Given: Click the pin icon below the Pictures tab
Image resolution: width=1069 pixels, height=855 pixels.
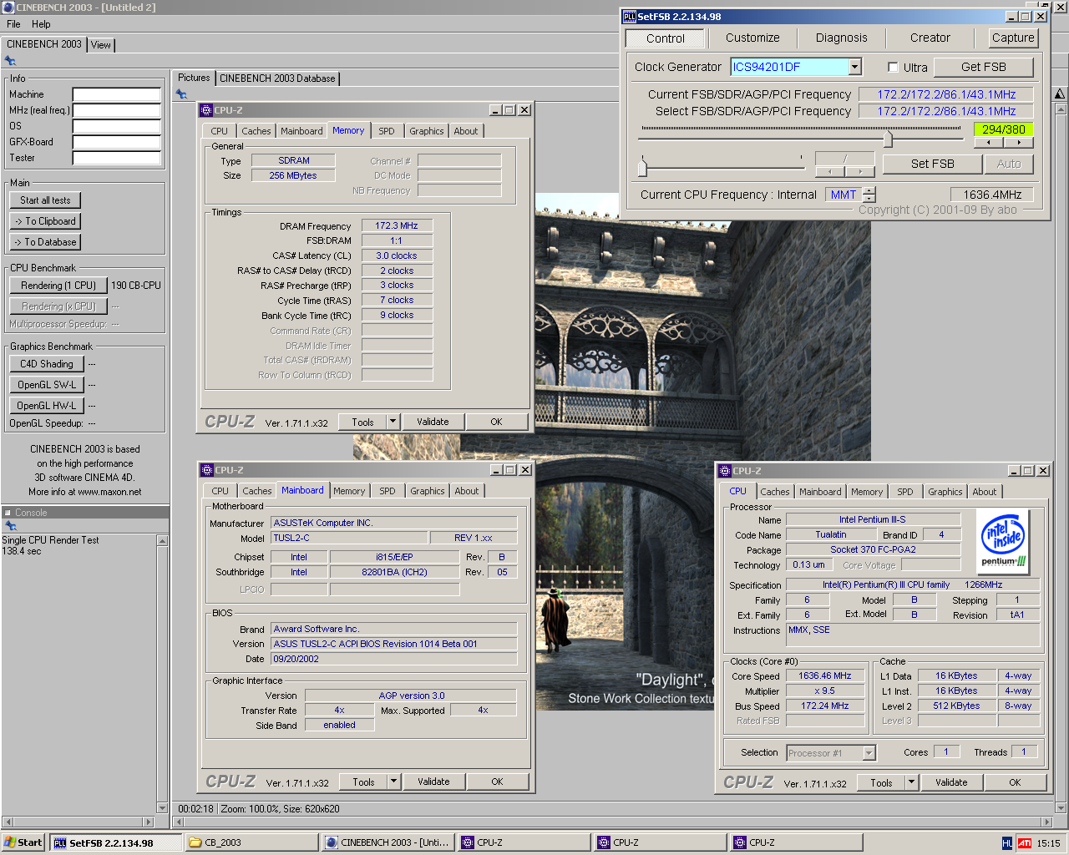Looking at the screenshot, I should [x=181, y=94].
